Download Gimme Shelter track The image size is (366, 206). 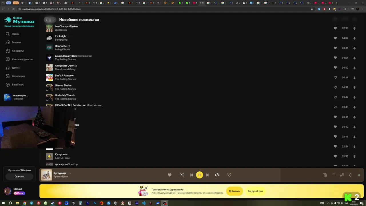(x=354, y=88)
